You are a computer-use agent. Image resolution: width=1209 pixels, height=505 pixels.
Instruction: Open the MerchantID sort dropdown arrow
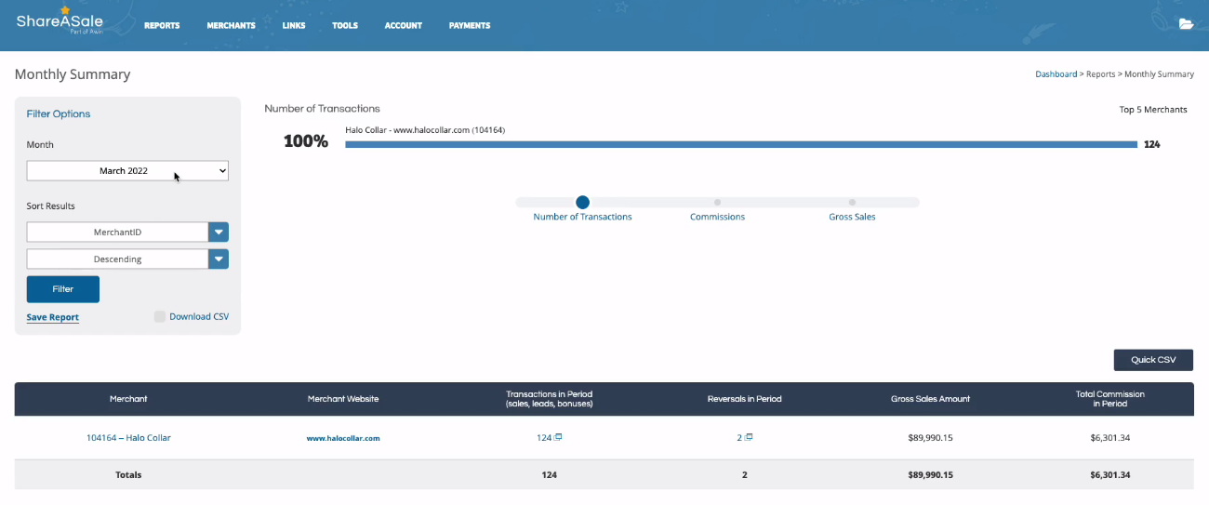219,232
